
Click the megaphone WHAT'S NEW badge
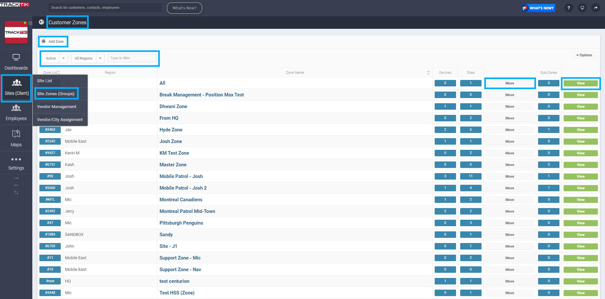click(538, 8)
